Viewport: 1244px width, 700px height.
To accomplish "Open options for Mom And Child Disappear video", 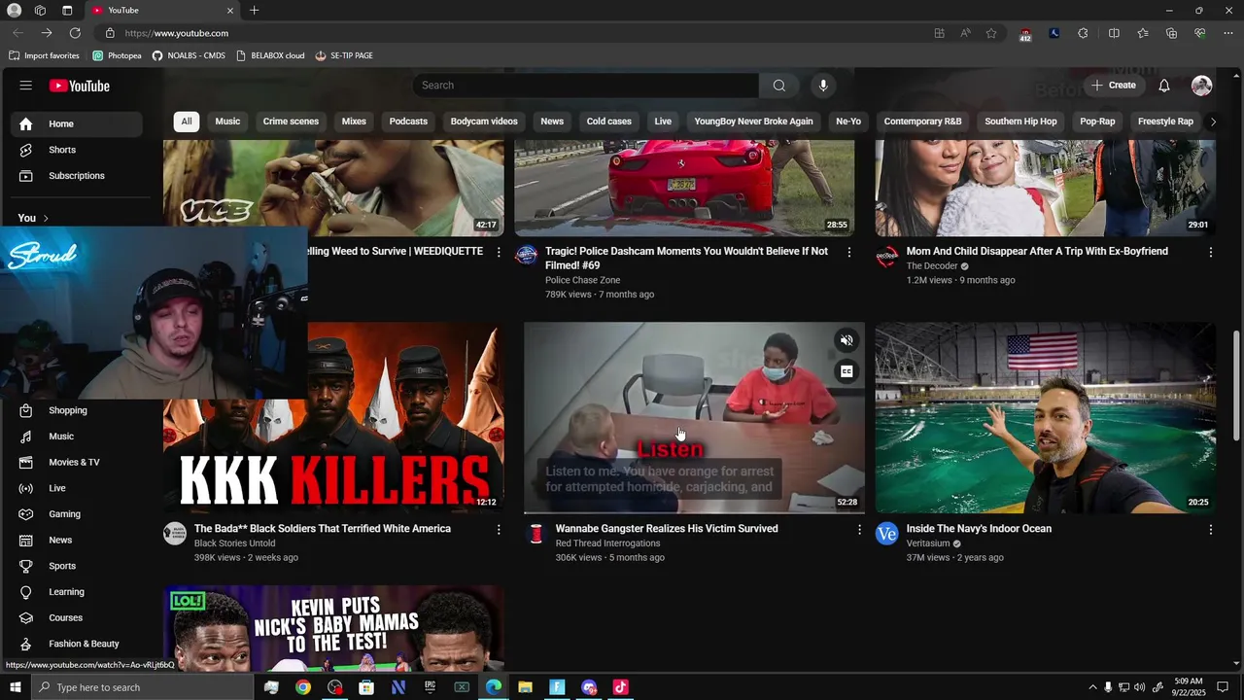I will [1210, 252].
